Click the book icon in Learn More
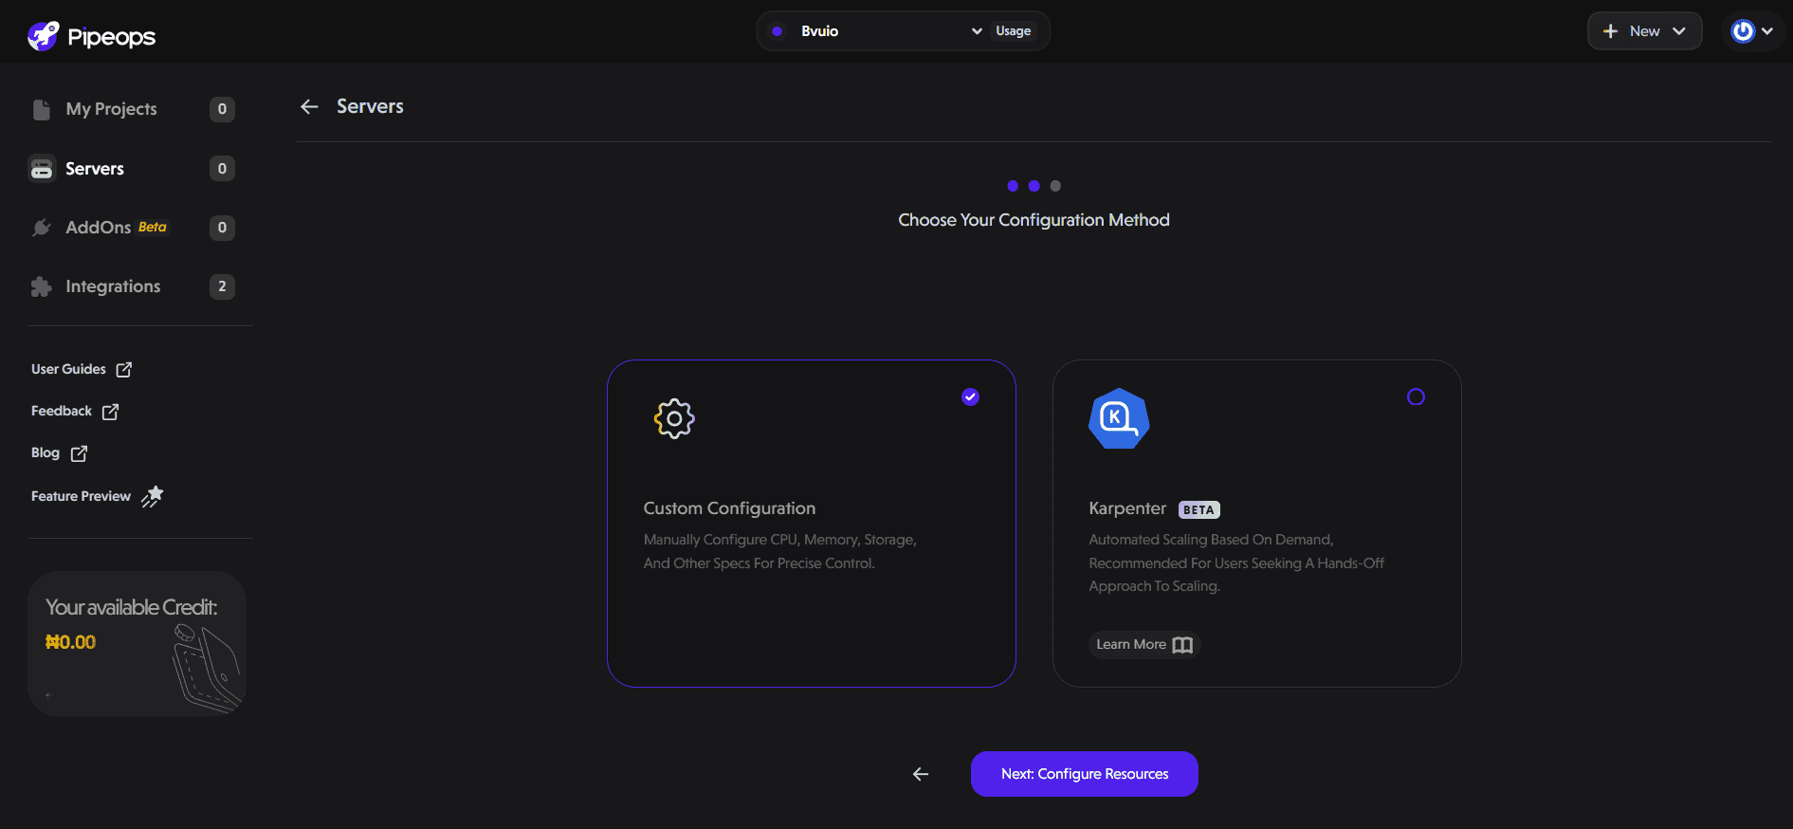The height and width of the screenshot is (829, 1793). point(1182,645)
